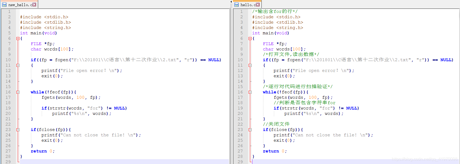Screen dimensions: 460x164
Task: Collapse fclose if-block fold at line 23 in new_hello.c
Action: coord(18,130)
